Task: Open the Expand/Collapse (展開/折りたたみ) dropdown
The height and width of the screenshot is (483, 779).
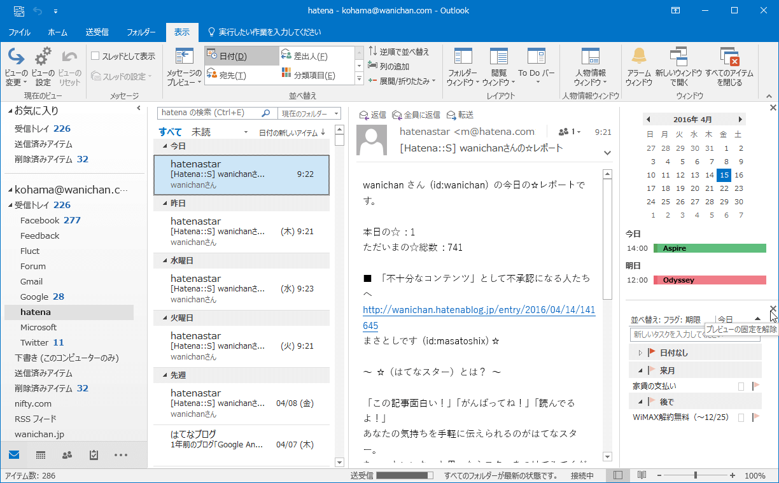Action: coord(402,81)
